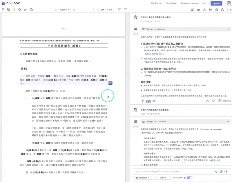Open reading mode with book icon
Image resolution: width=232 pixels, height=182 pixels.
(193, 10)
